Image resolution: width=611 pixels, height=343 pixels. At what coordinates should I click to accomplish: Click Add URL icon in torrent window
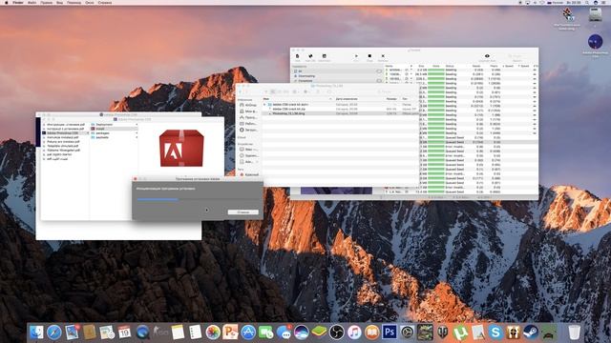coord(310,57)
